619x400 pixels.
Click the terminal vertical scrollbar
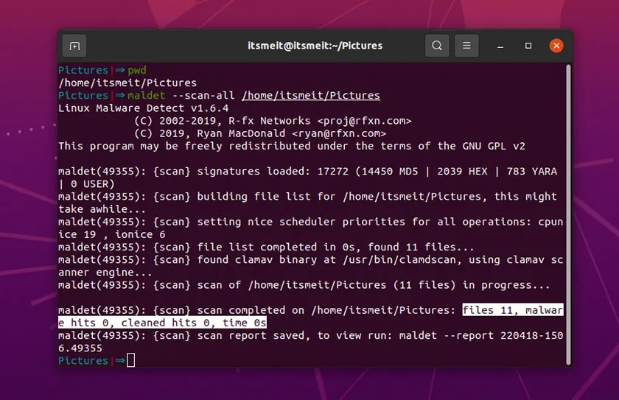[x=568, y=214]
